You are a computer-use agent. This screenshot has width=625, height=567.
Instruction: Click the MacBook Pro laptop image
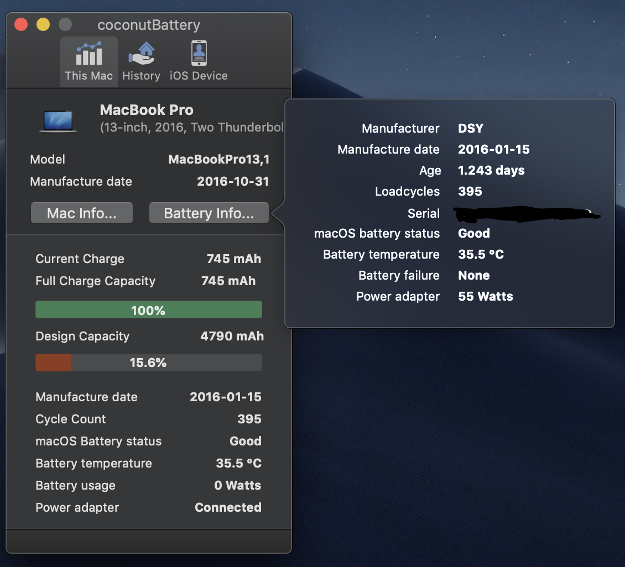[58, 122]
